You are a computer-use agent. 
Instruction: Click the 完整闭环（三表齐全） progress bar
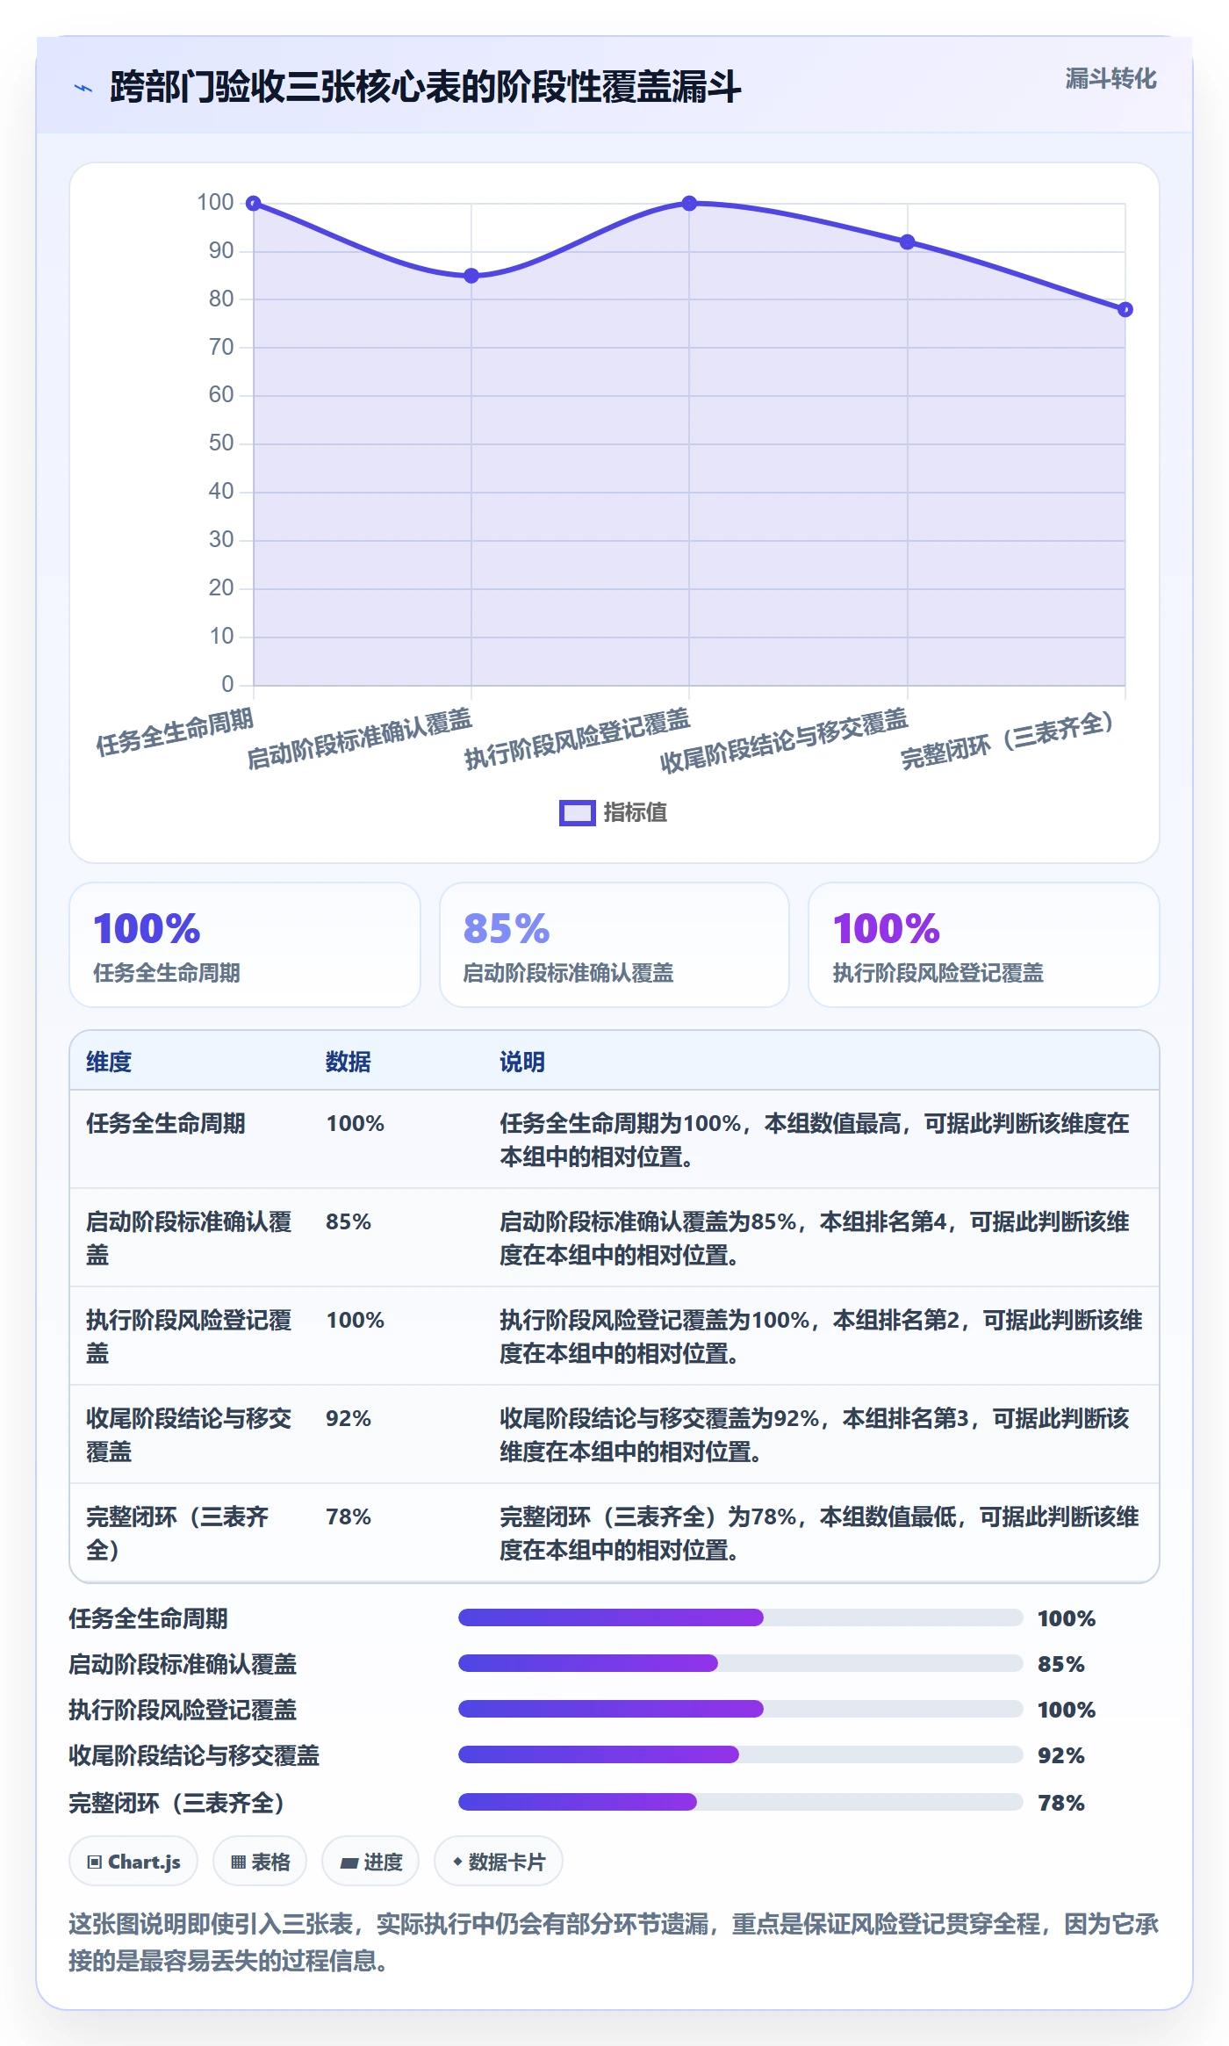741,1802
